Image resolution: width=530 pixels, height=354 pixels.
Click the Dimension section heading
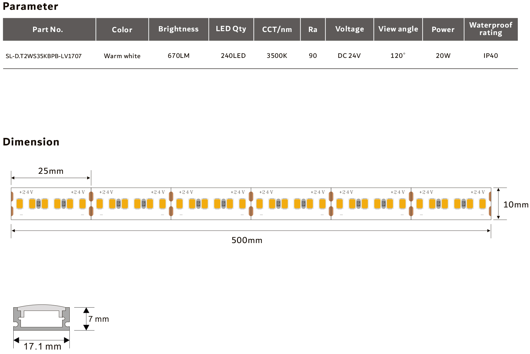coord(31,142)
